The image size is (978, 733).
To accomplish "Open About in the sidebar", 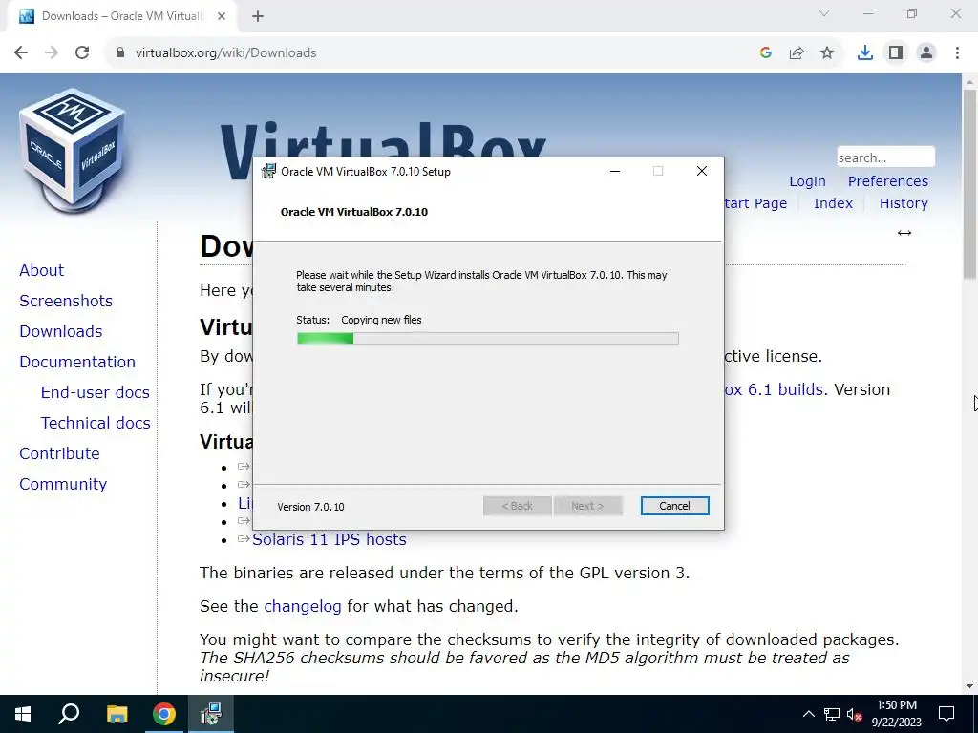I will click(x=42, y=270).
